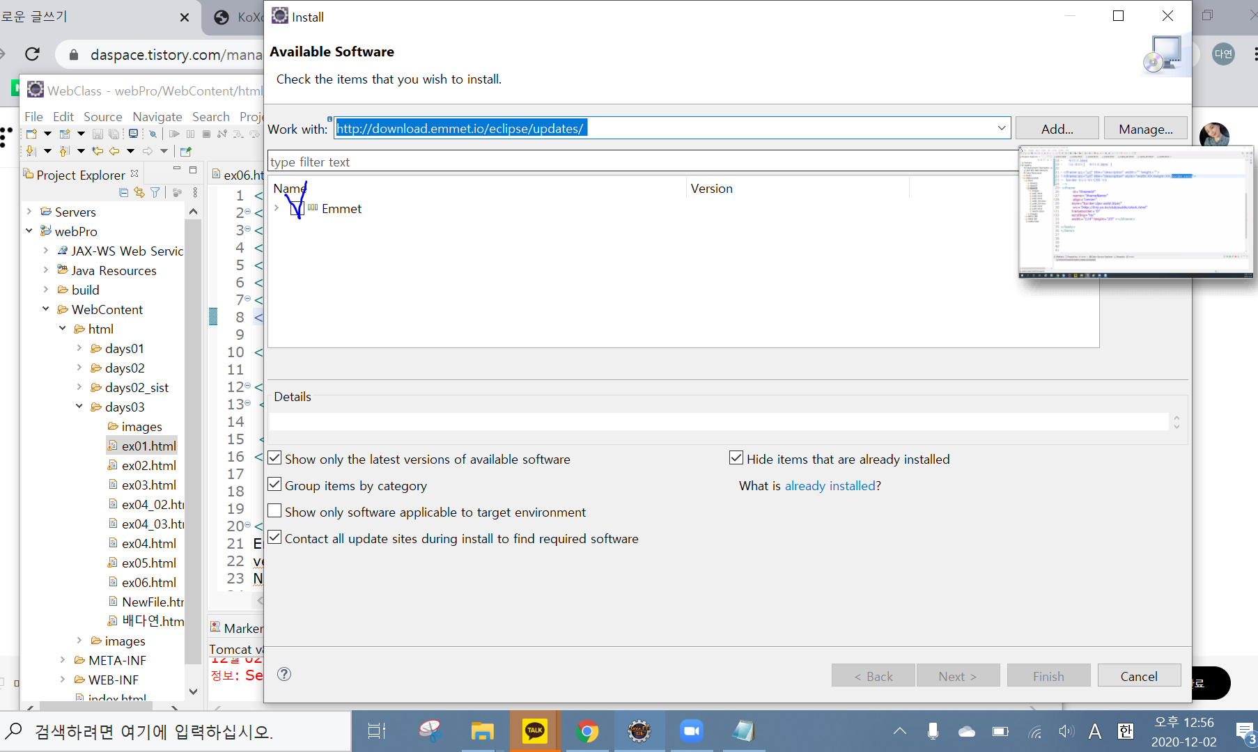Screen dimensions: 1258x752
Task: Enable Show only software applicable to target environment
Action: pos(274,511)
